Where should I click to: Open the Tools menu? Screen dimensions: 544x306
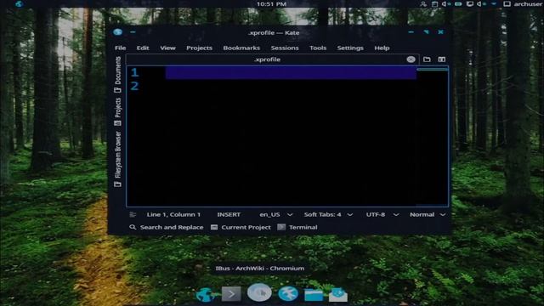318,48
